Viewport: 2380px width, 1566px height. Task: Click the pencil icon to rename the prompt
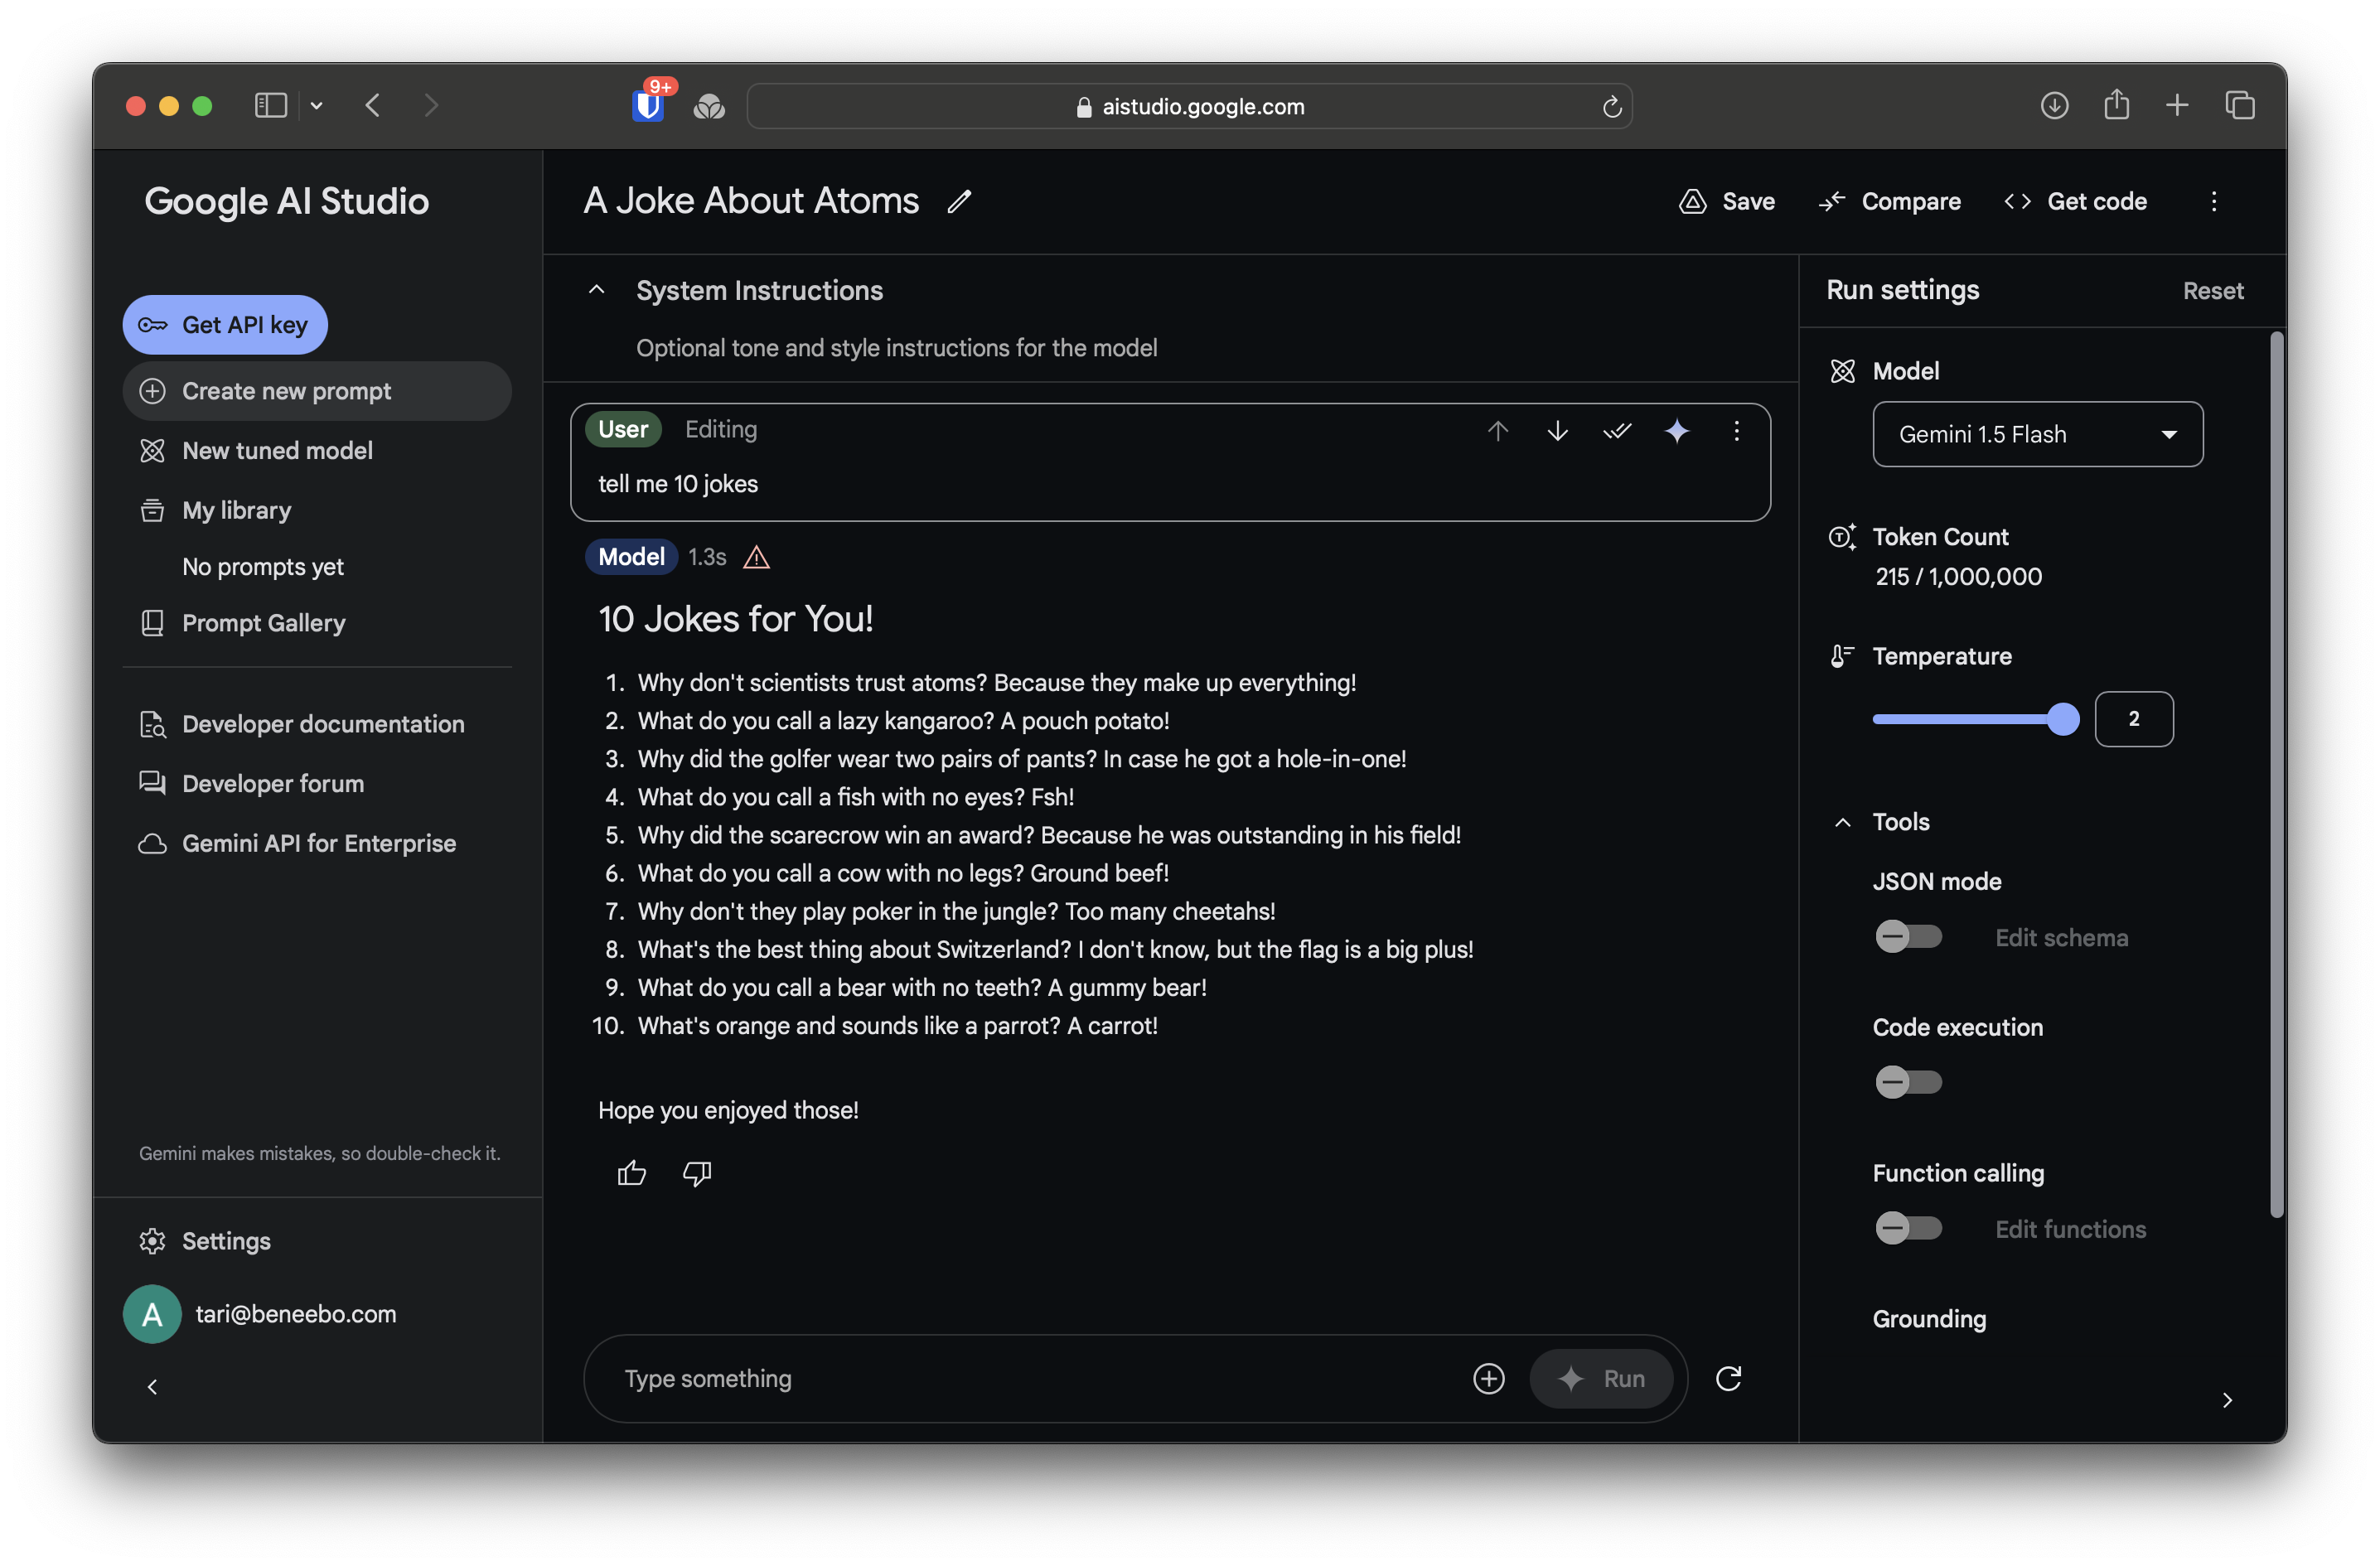point(959,201)
